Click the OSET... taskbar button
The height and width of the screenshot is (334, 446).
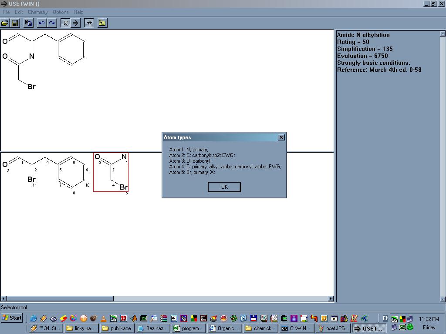[369, 328]
